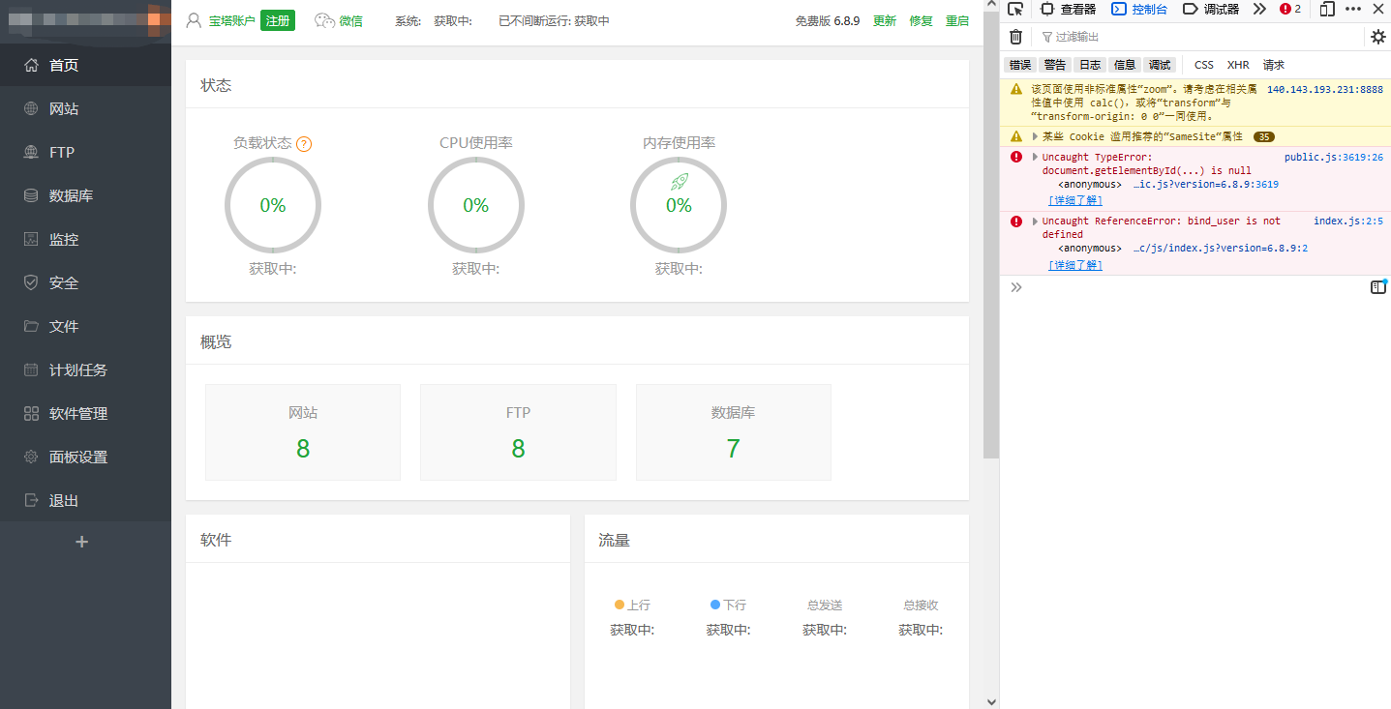Toggle the 请求 requests filter
Image resolution: width=1391 pixels, height=709 pixels.
pyautogui.click(x=1274, y=65)
